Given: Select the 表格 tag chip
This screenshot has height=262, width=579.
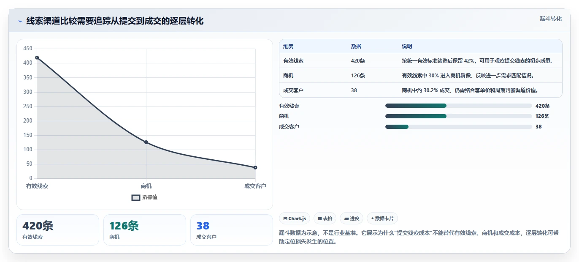Looking at the screenshot, I should tap(325, 218).
